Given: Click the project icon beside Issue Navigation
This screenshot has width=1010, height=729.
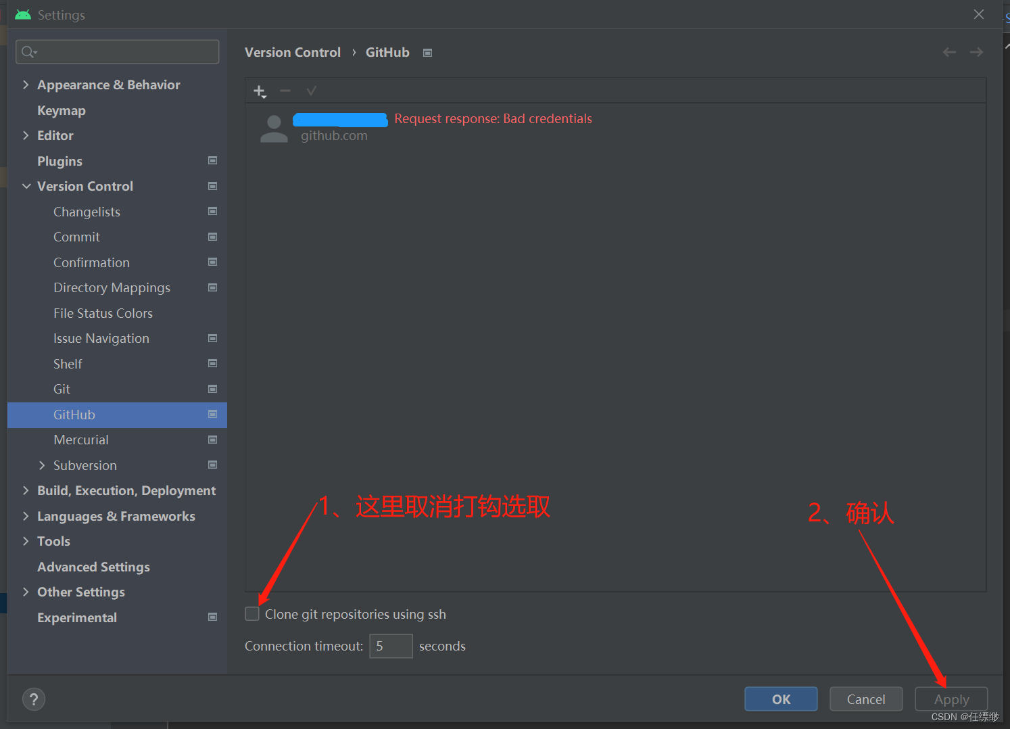Looking at the screenshot, I should point(212,338).
